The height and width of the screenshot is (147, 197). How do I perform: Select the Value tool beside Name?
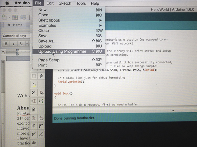(x=41, y=118)
